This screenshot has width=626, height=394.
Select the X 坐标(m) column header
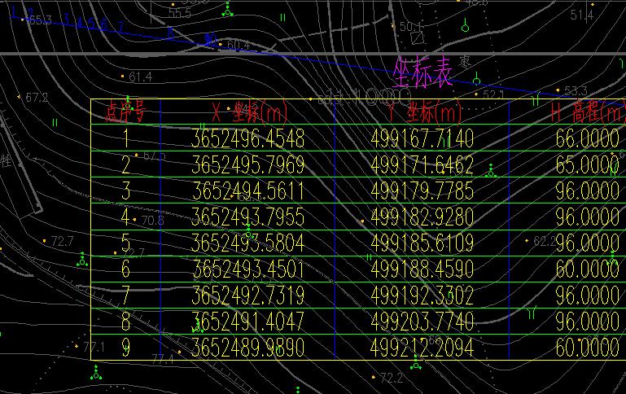point(250,112)
